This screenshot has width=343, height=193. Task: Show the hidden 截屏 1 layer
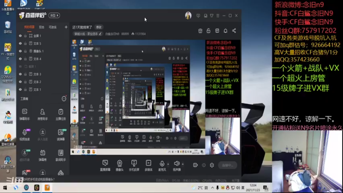click(20, 66)
